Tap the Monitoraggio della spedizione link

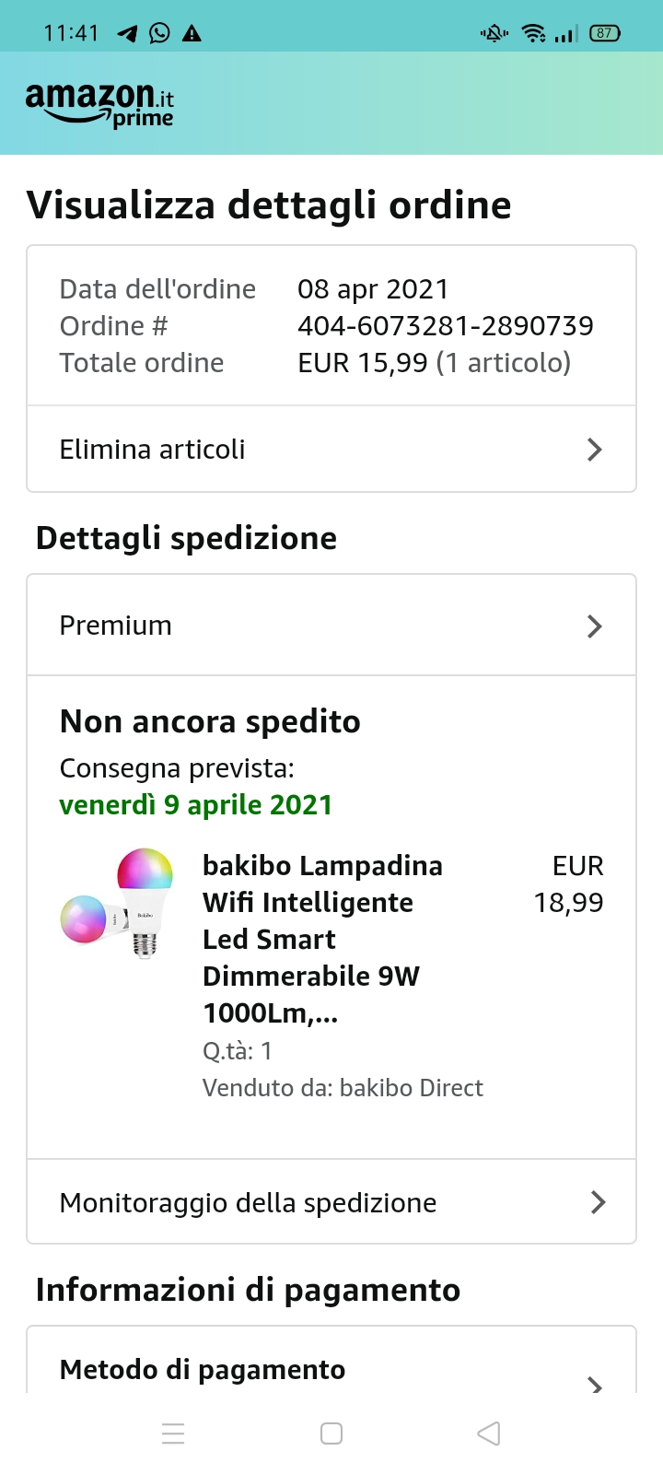point(248,1202)
